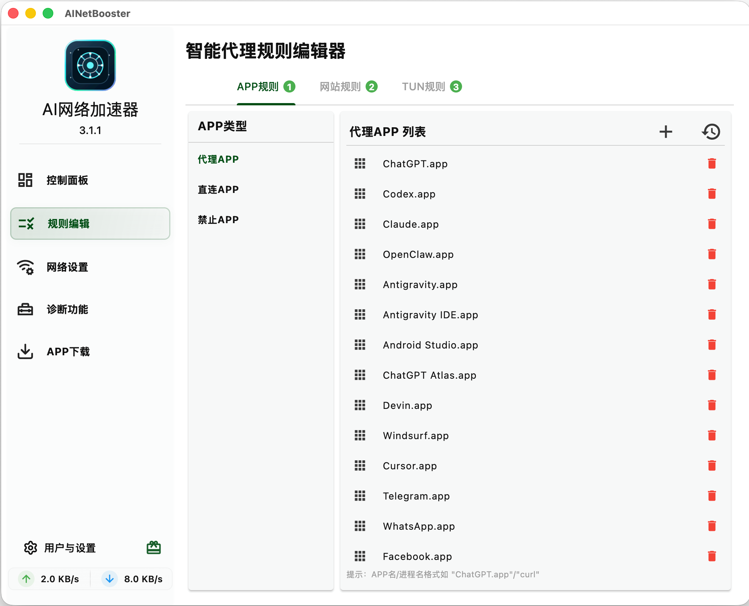Remove Android Studio.app with trash icon
The image size is (749, 606).
(712, 345)
